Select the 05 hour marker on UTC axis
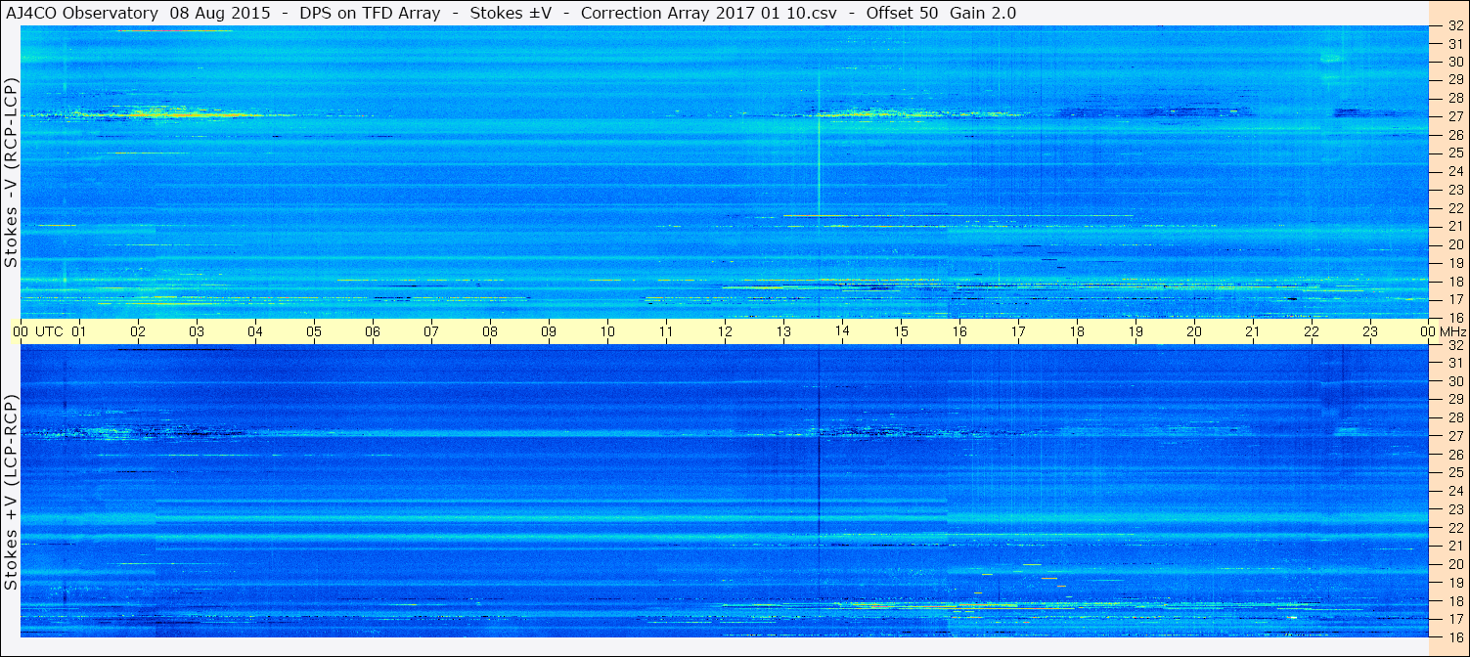This screenshot has height=657, width=1470. pyautogui.click(x=314, y=331)
